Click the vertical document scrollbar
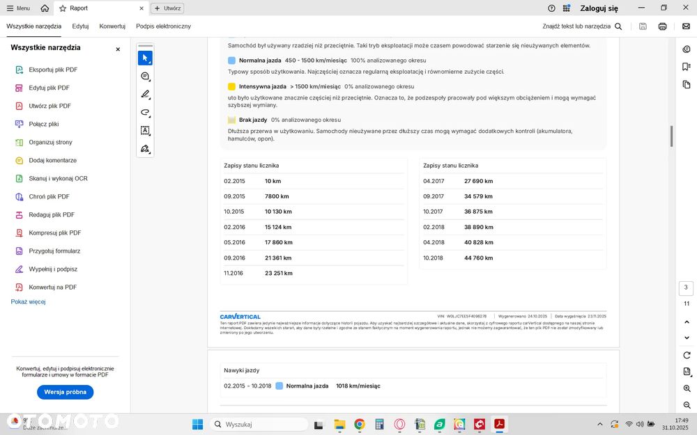Screen dimensions: 697x435 [x=671, y=136]
